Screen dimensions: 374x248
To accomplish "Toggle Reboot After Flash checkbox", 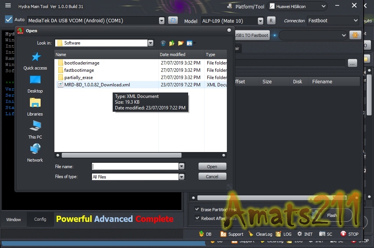I will [197, 218].
